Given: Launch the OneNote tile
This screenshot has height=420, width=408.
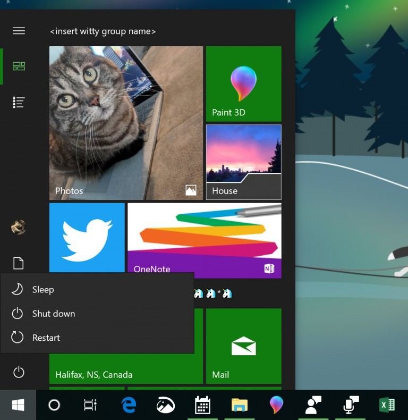Looking at the screenshot, I should point(204,240).
